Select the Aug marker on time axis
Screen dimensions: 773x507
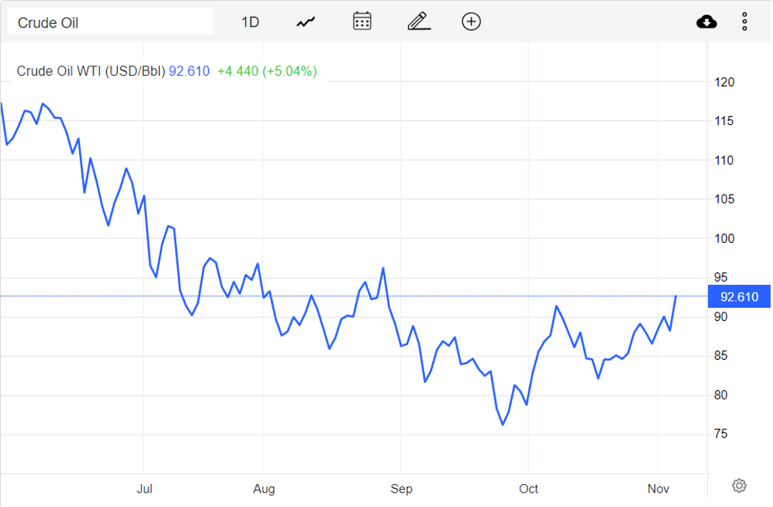click(263, 489)
